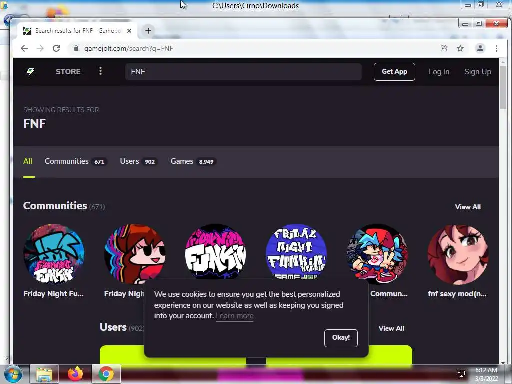The height and width of the screenshot is (384, 512).
Task: Select the All results tab
Action: tap(28, 161)
